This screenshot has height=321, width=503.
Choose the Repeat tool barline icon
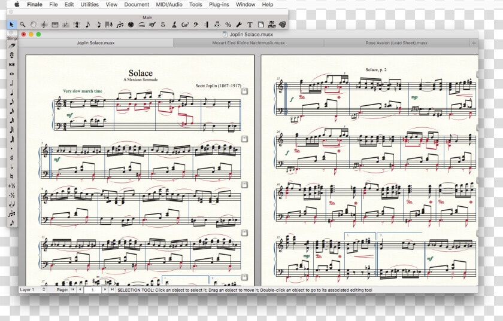(x=206, y=25)
